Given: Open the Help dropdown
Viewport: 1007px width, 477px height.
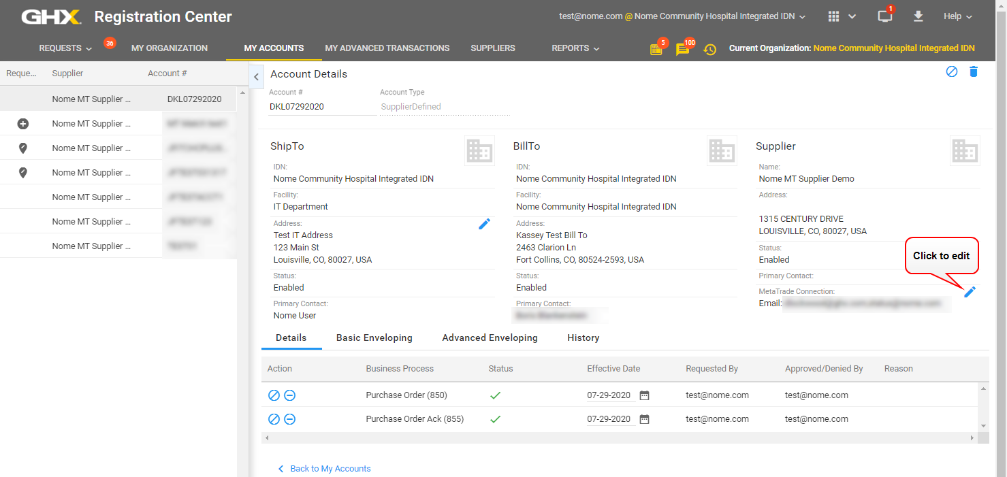Looking at the screenshot, I should tap(957, 16).
